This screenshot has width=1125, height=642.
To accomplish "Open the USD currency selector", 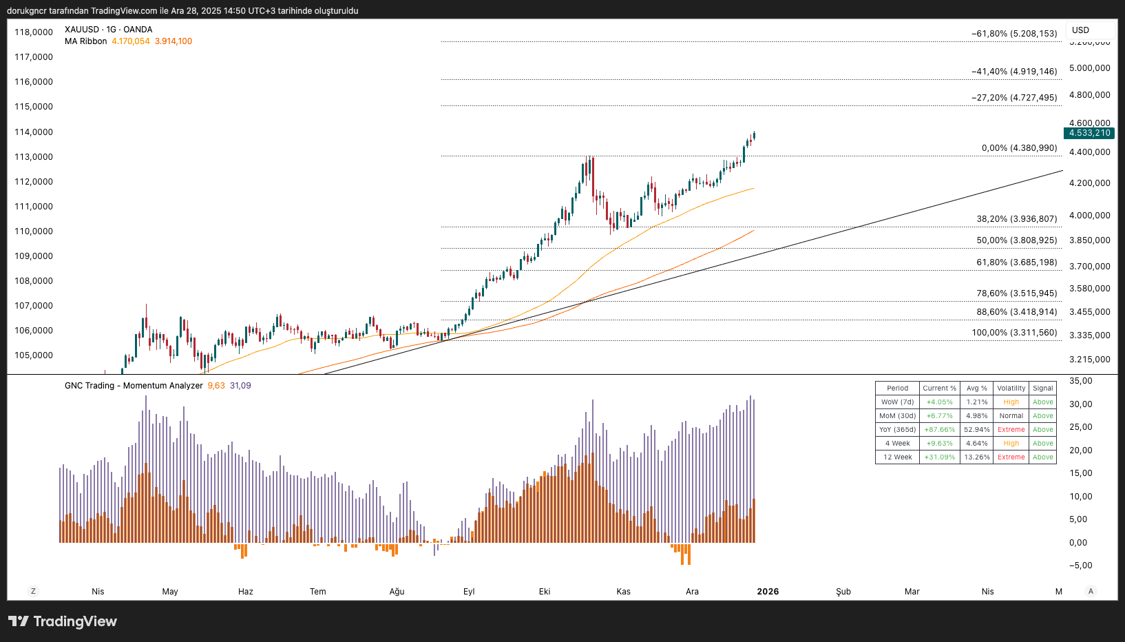I will click(1089, 30).
